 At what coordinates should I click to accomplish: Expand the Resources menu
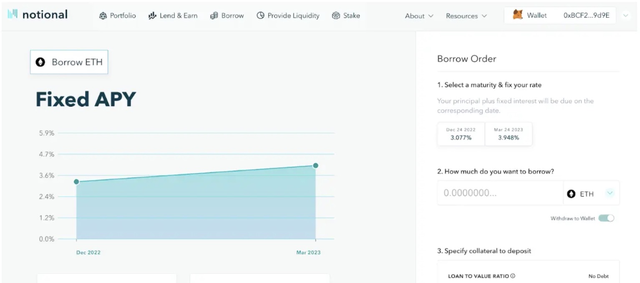466,16
